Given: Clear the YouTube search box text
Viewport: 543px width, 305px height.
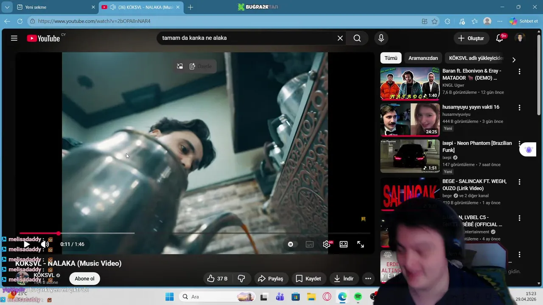Looking at the screenshot, I should (x=340, y=38).
